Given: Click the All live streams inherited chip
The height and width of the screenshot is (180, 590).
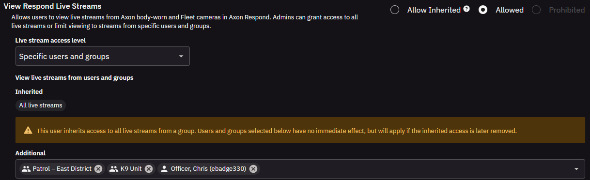Looking at the screenshot, I should [x=40, y=105].
